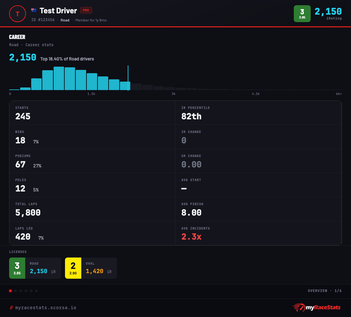Open myracestats.scorsa.io link
The width and height of the screenshot is (351, 317).
(x=46, y=308)
